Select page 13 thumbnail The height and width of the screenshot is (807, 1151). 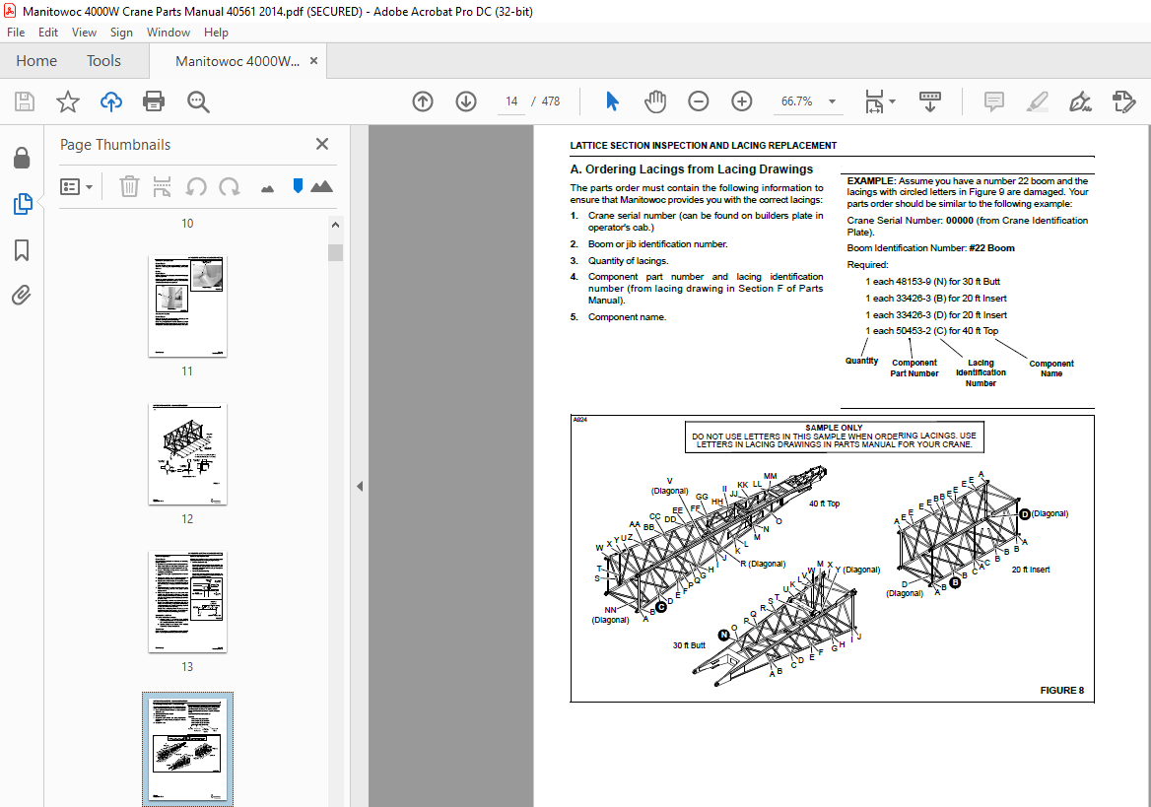click(x=187, y=601)
